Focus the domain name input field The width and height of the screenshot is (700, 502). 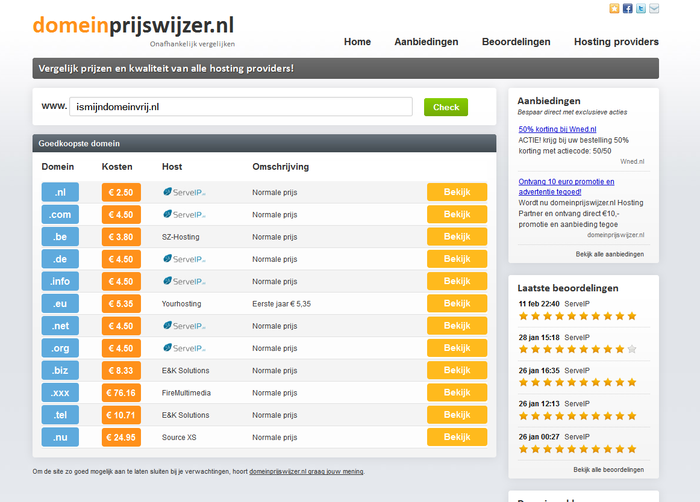click(x=240, y=107)
